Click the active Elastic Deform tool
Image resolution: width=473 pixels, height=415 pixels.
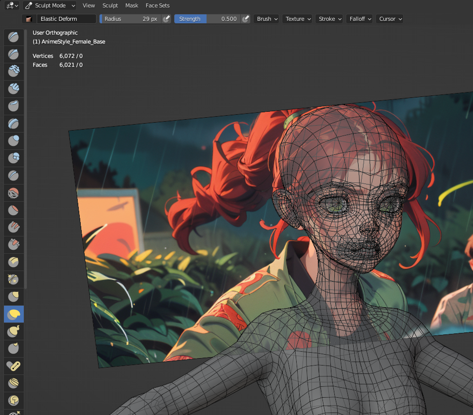[13, 314]
